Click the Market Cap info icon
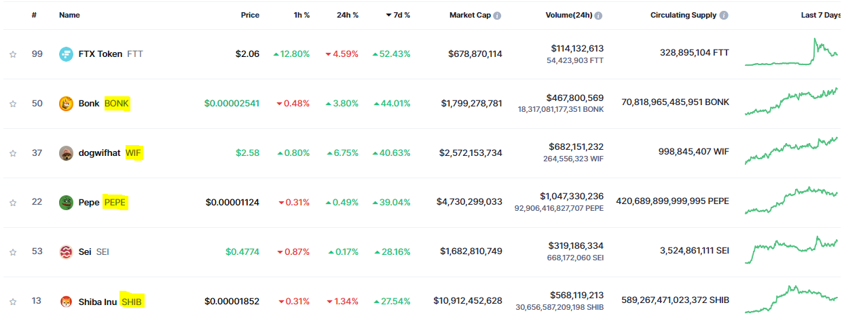This screenshot has width=863, height=322. [498, 16]
